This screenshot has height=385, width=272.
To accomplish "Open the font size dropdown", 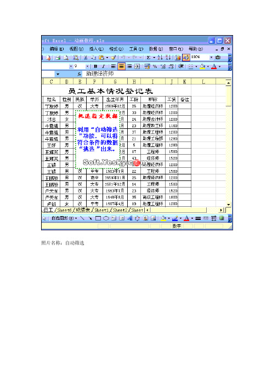I will (x=87, y=66).
